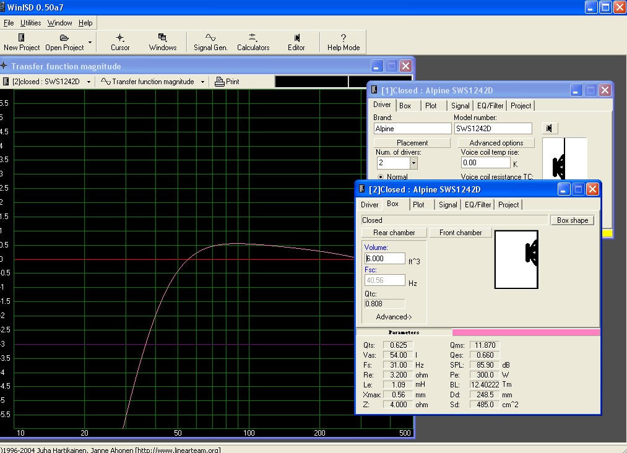
Task: Select Plot tab in [1]Closed window
Action: 431,106
